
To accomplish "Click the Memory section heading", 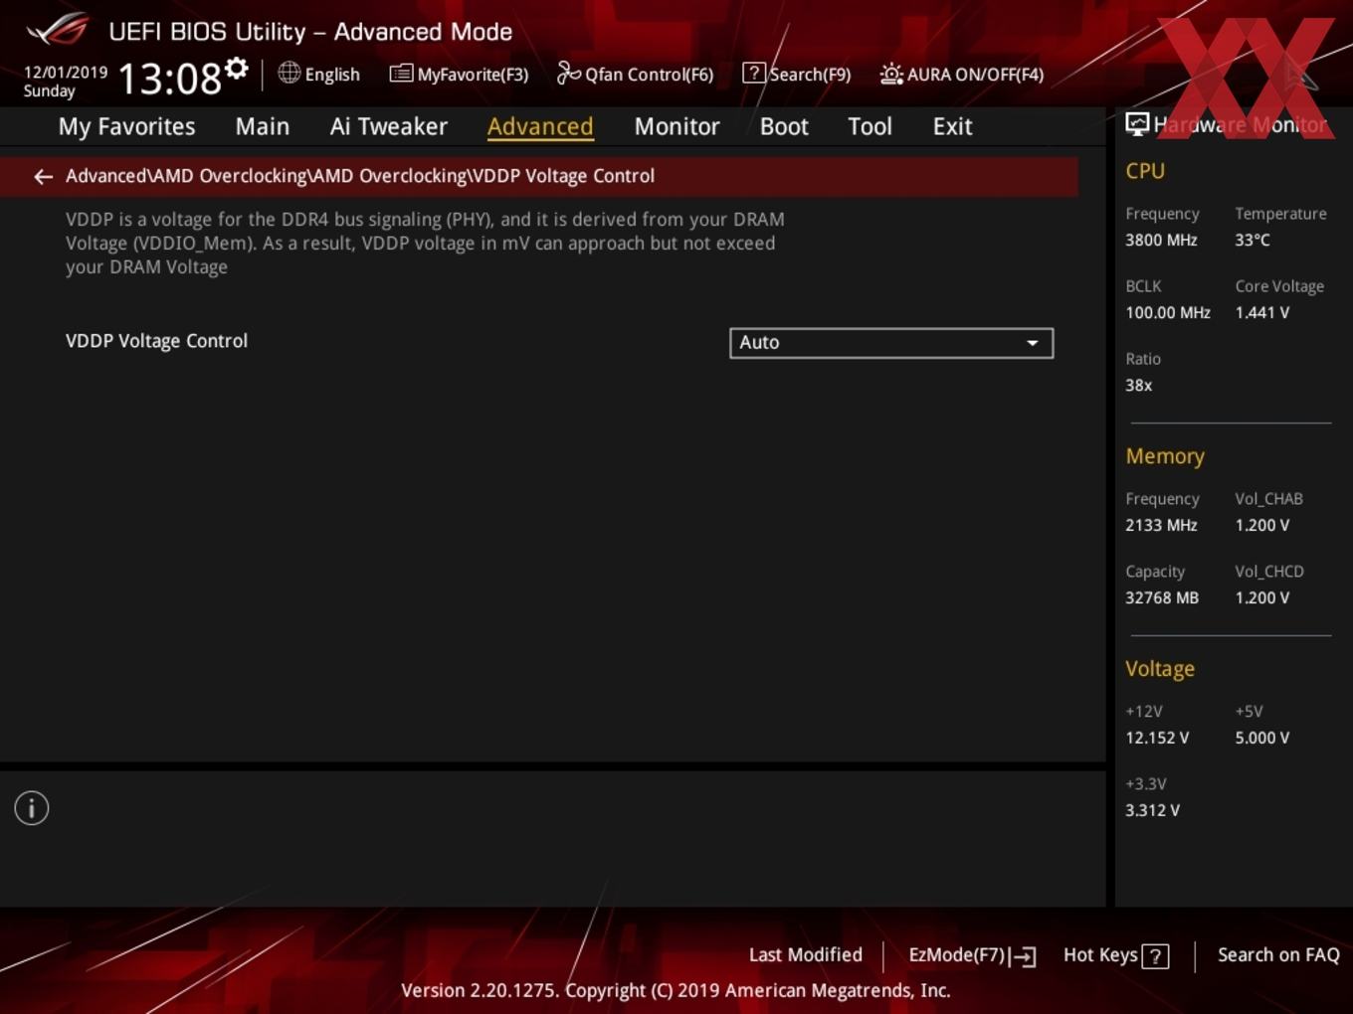I will point(1165,456).
